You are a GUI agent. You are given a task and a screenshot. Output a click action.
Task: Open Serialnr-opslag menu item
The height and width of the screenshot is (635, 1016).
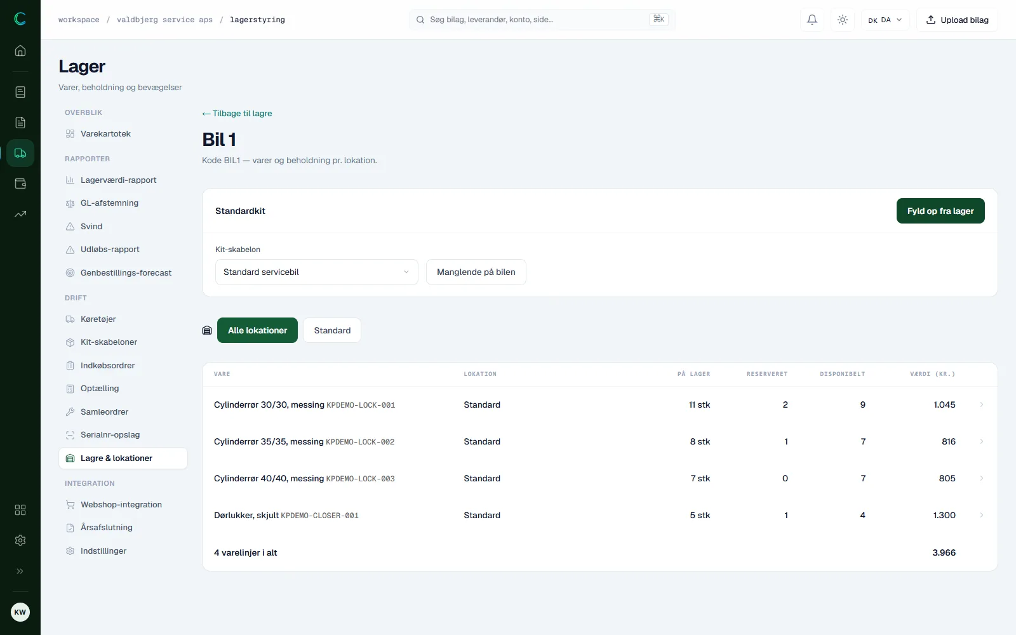click(x=123, y=435)
